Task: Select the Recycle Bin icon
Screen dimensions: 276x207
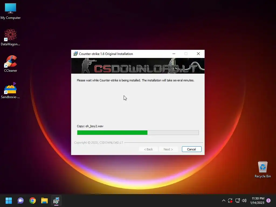Action: click(263, 170)
